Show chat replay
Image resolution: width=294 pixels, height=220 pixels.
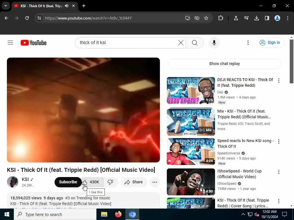tap(225, 64)
